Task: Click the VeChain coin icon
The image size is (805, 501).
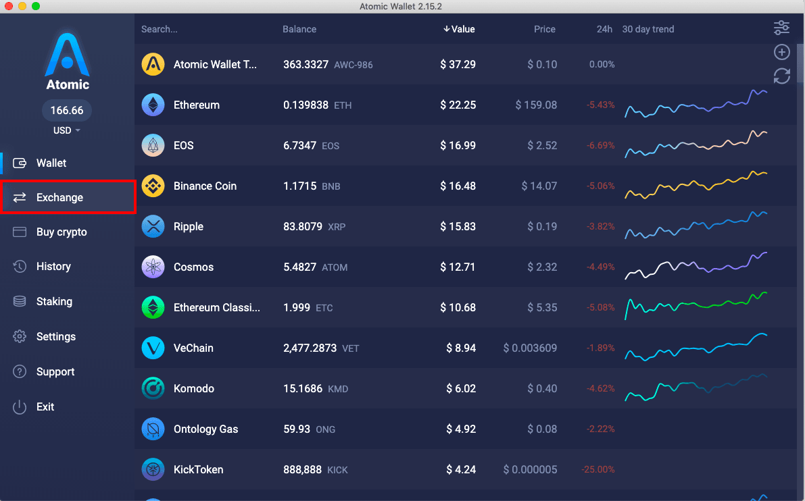Action: click(153, 348)
